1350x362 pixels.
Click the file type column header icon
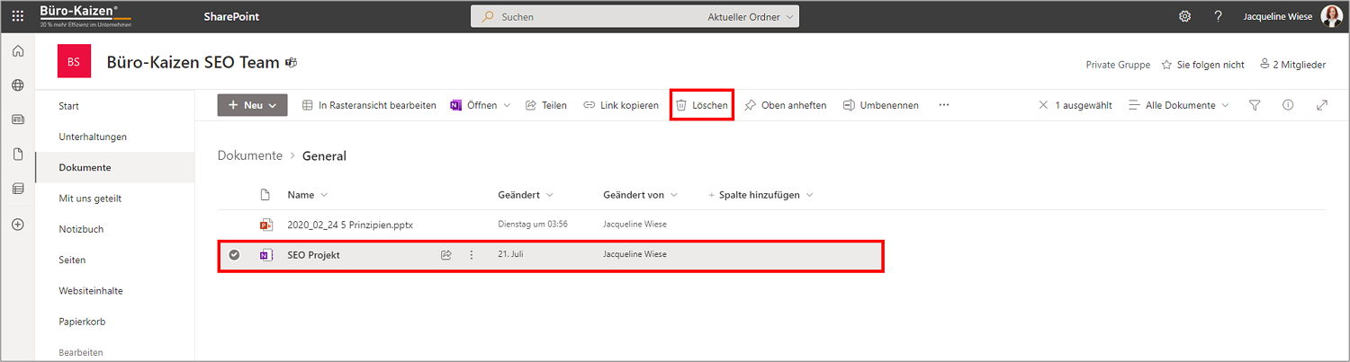pos(265,195)
